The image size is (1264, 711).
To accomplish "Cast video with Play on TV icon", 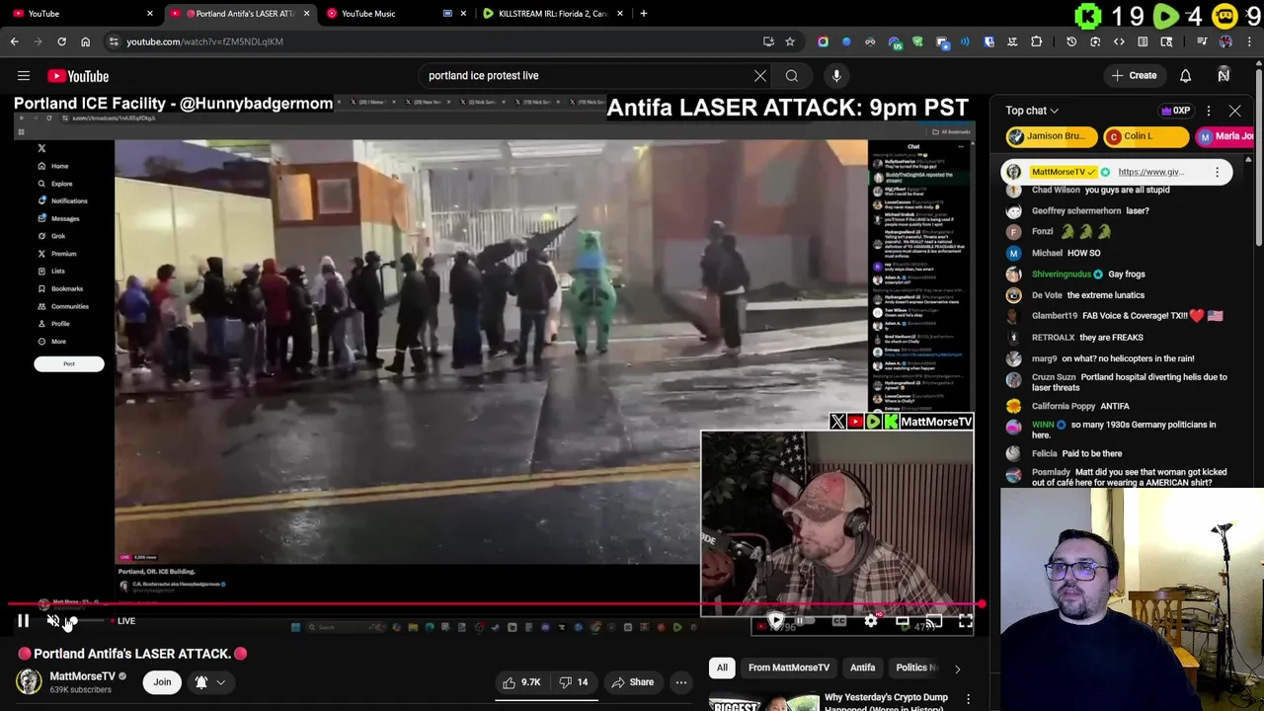I will coord(933,621).
